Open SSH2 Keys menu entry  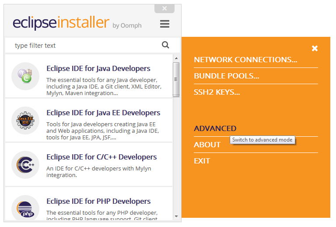point(217,92)
